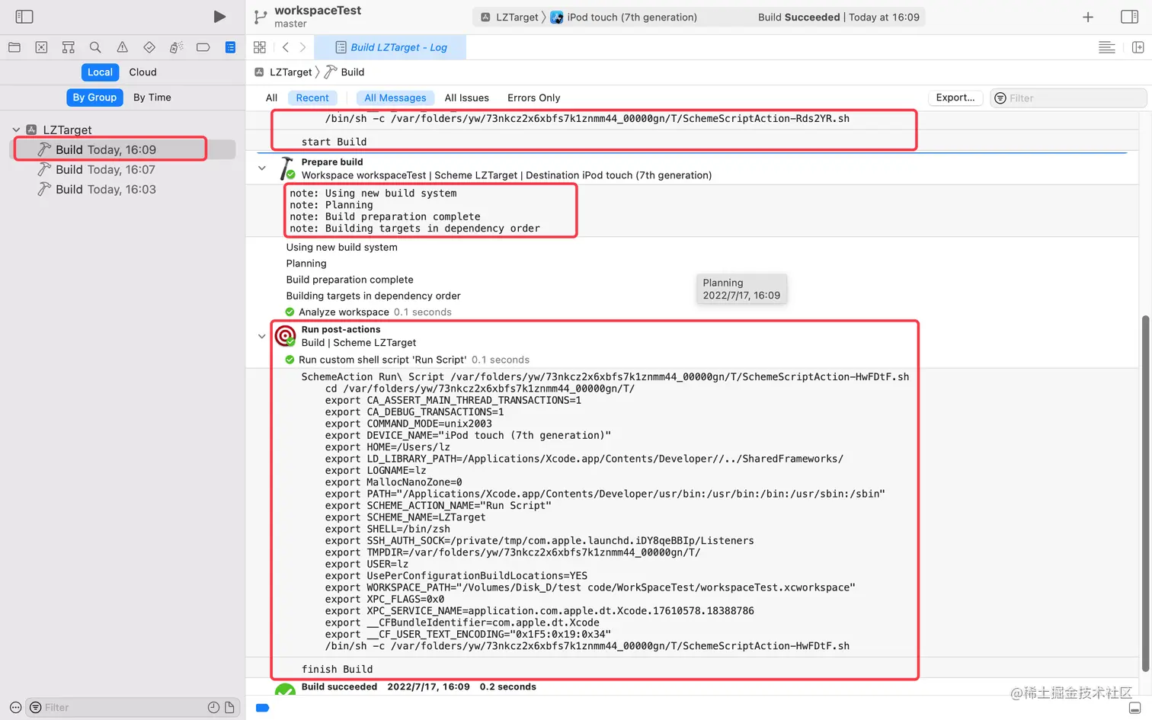Sort reports By Group

pyautogui.click(x=94, y=98)
